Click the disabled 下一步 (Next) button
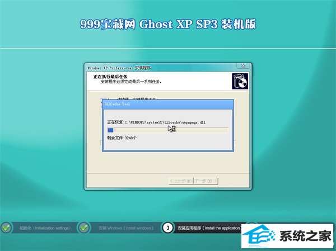 206,181
